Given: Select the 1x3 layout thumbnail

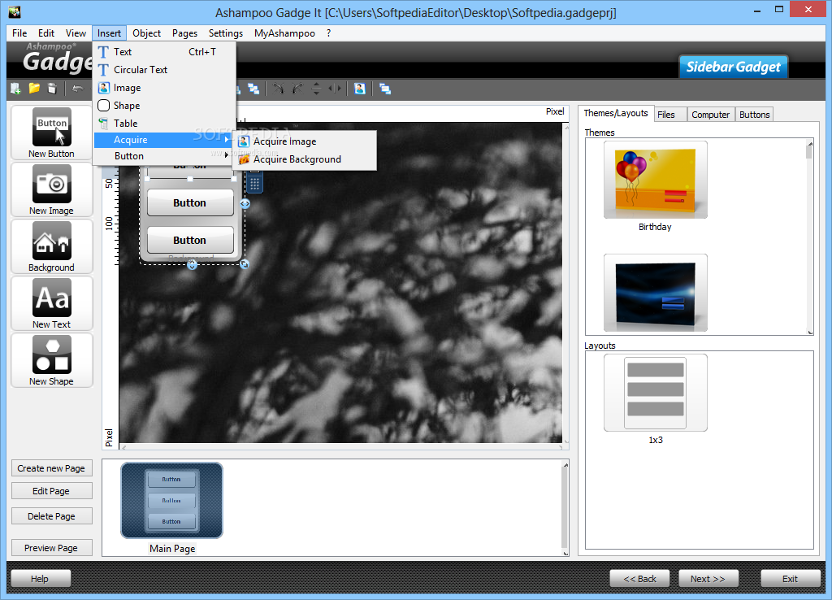Looking at the screenshot, I should (x=656, y=393).
